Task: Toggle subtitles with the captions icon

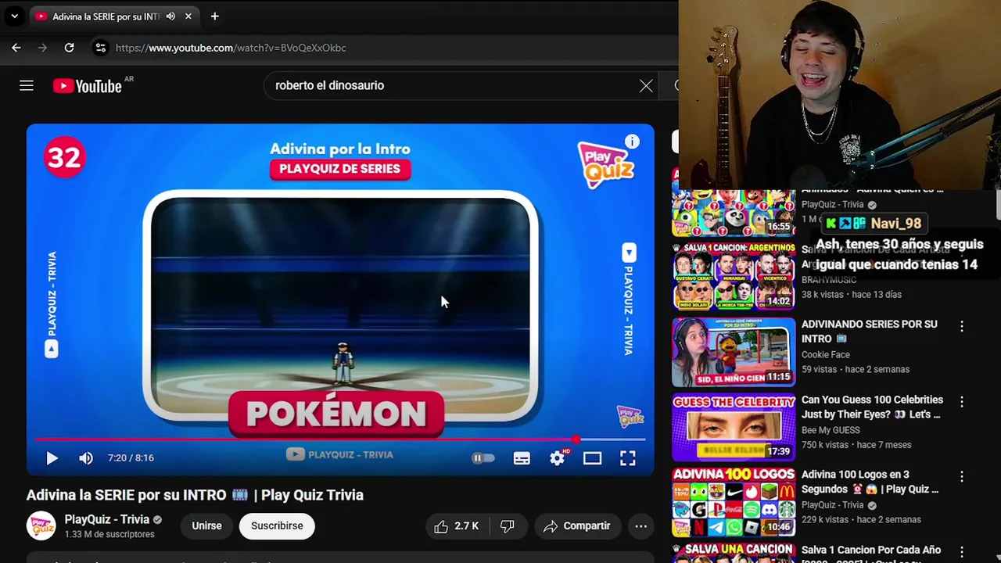Action: point(522,458)
